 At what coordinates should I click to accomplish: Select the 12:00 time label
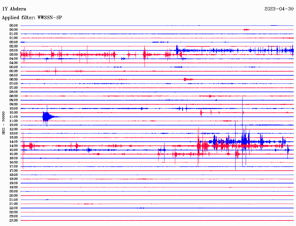14,125
